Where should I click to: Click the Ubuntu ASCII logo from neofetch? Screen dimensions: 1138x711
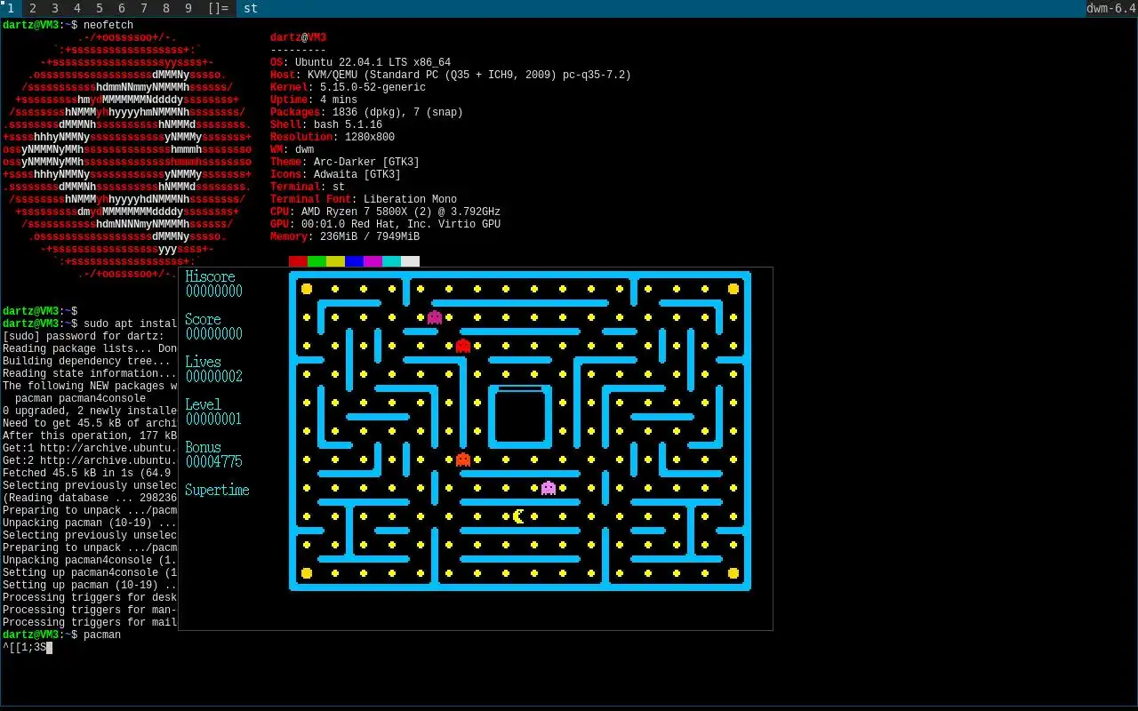(127, 156)
